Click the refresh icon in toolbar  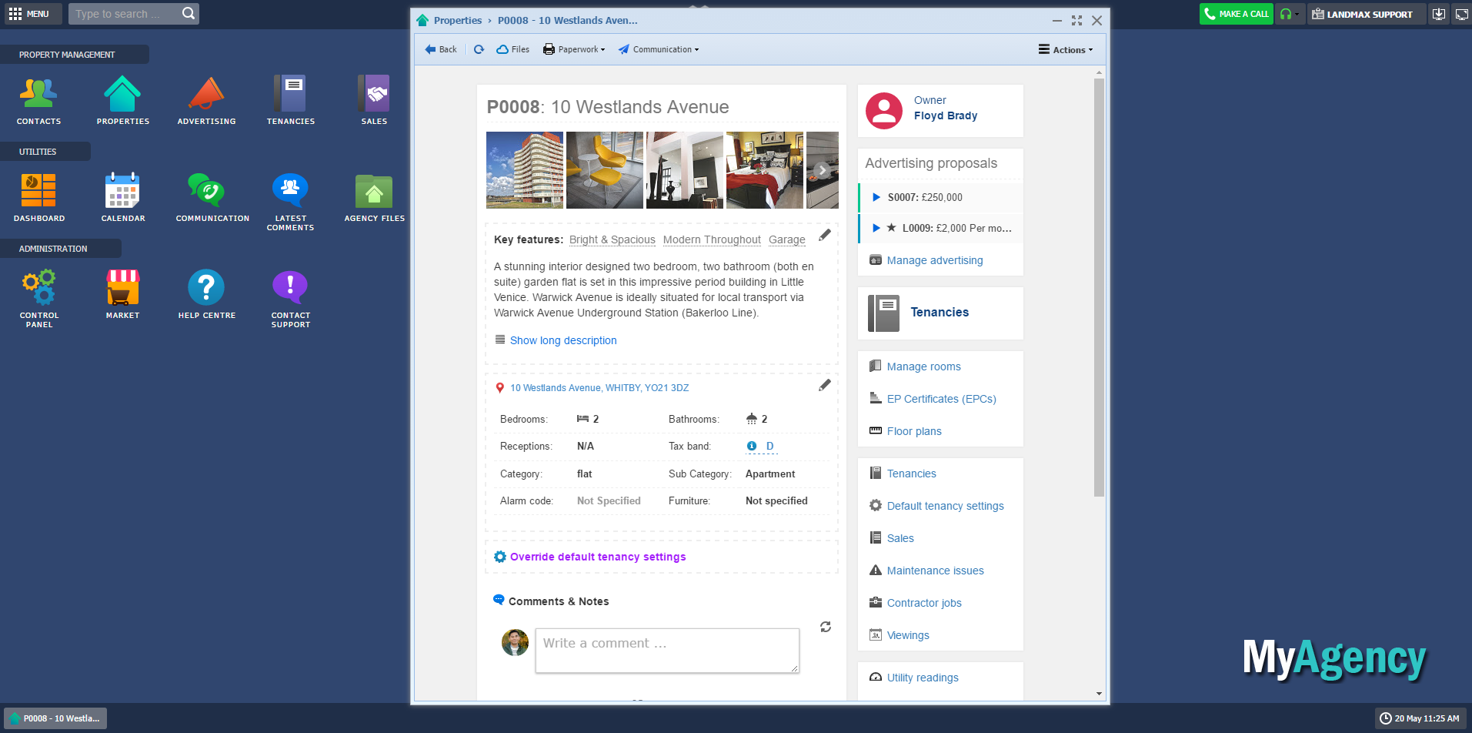[x=479, y=49]
